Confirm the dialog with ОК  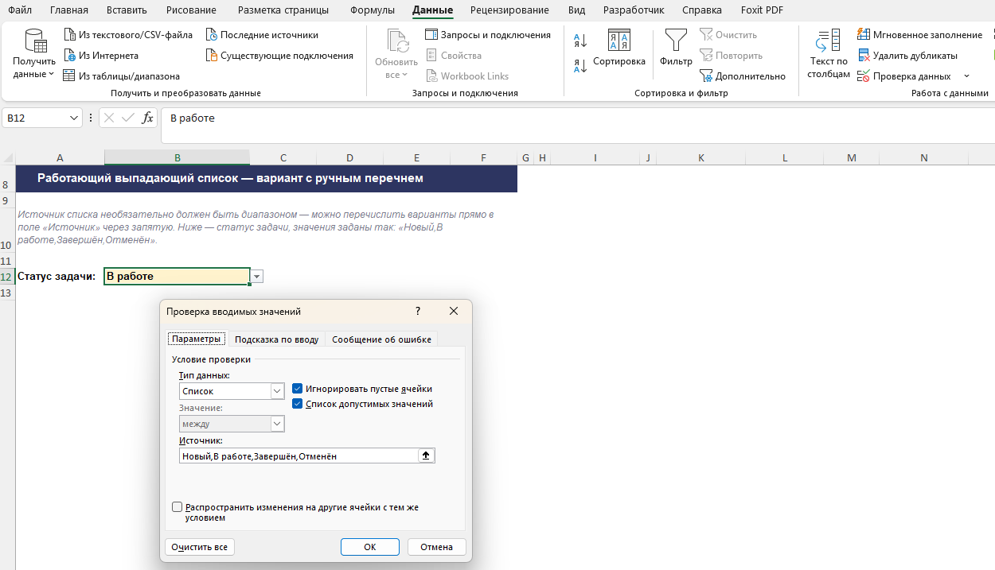tap(370, 547)
